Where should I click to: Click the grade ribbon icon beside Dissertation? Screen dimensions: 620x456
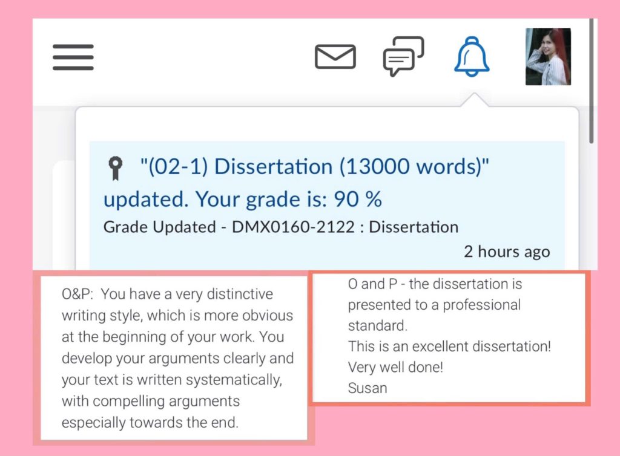[116, 168]
